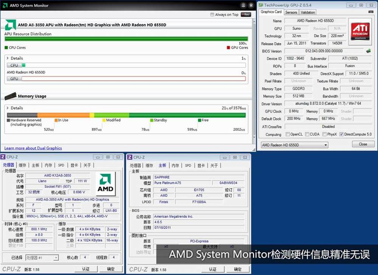
Task: Expand the CPU Details section
Action: tap(8, 58)
